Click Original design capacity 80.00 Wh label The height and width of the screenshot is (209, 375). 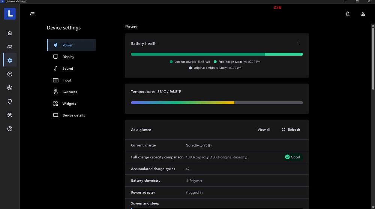pos(217,68)
